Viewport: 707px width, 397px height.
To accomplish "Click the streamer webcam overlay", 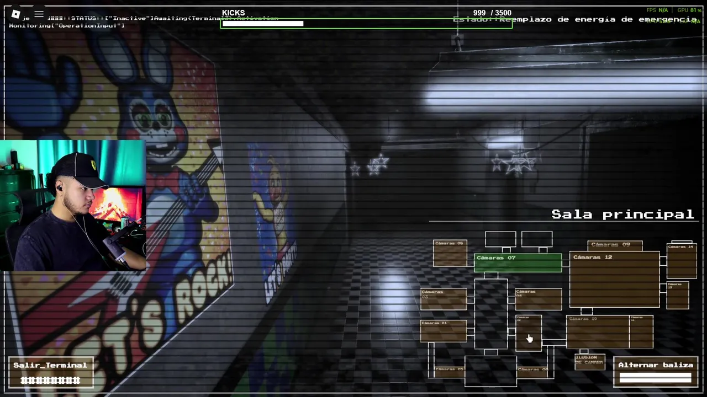I will [x=73, y=205].
